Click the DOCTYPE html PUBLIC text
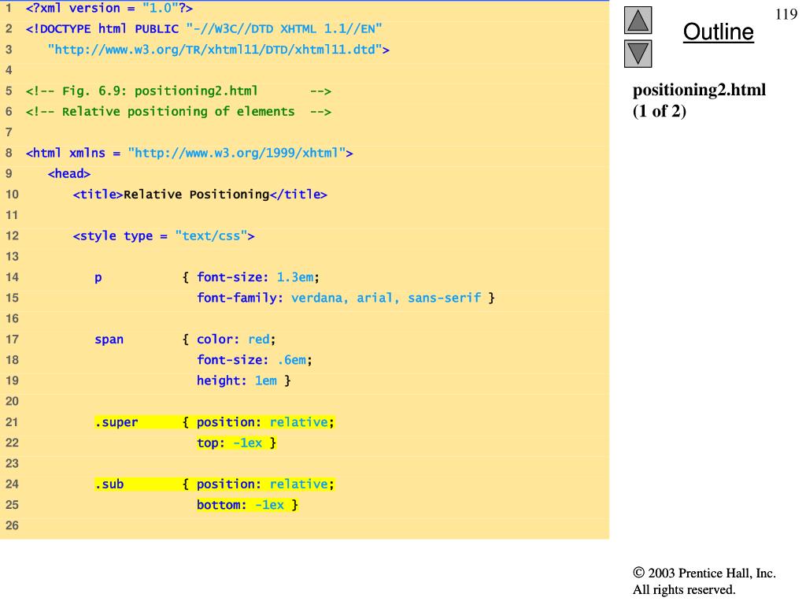Screen dimensions: 806x605 pyautogui.click(x=102, y=29)
